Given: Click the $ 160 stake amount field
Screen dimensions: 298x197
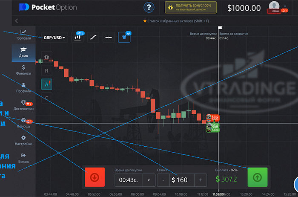Looking at the screenshot, I should click(182, 180).
